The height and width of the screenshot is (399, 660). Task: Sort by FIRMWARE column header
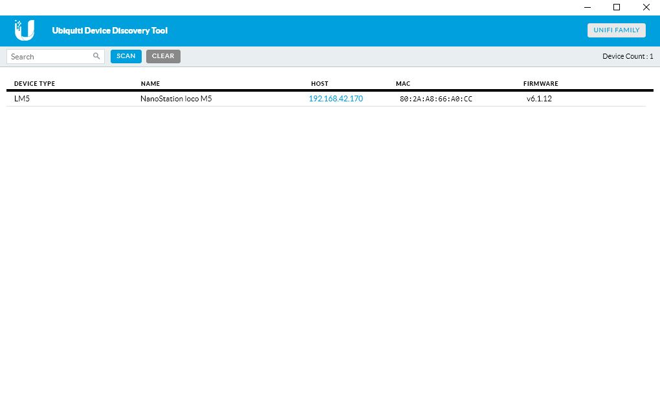click(x=540, y=83)
